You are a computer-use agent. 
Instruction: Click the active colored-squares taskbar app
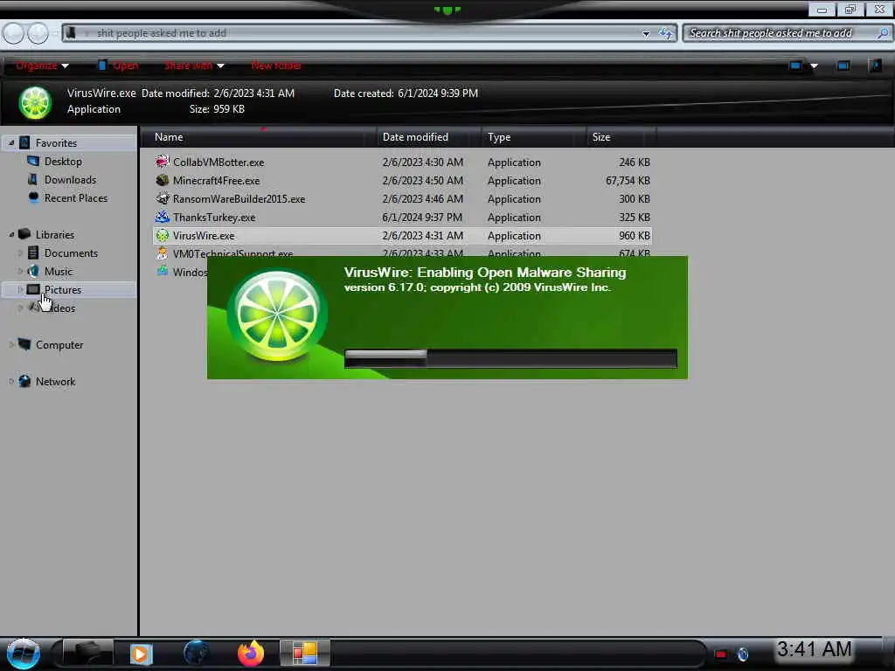305,654
